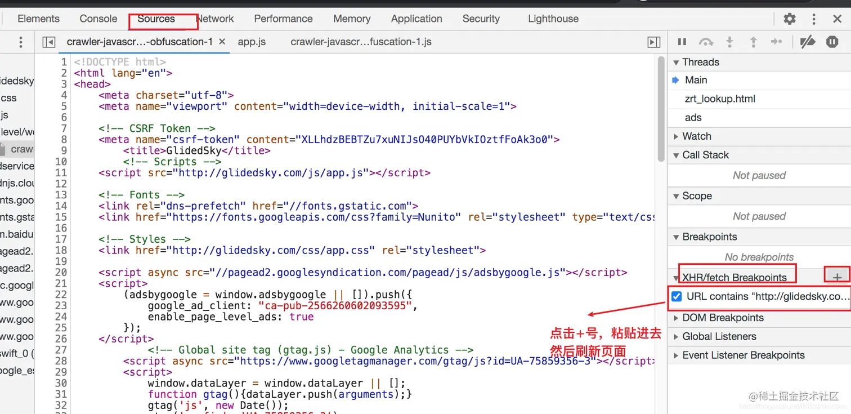This screenshot has height=414, width=851.
Task: Close the DevTools panel
Action: click(837, 19)
